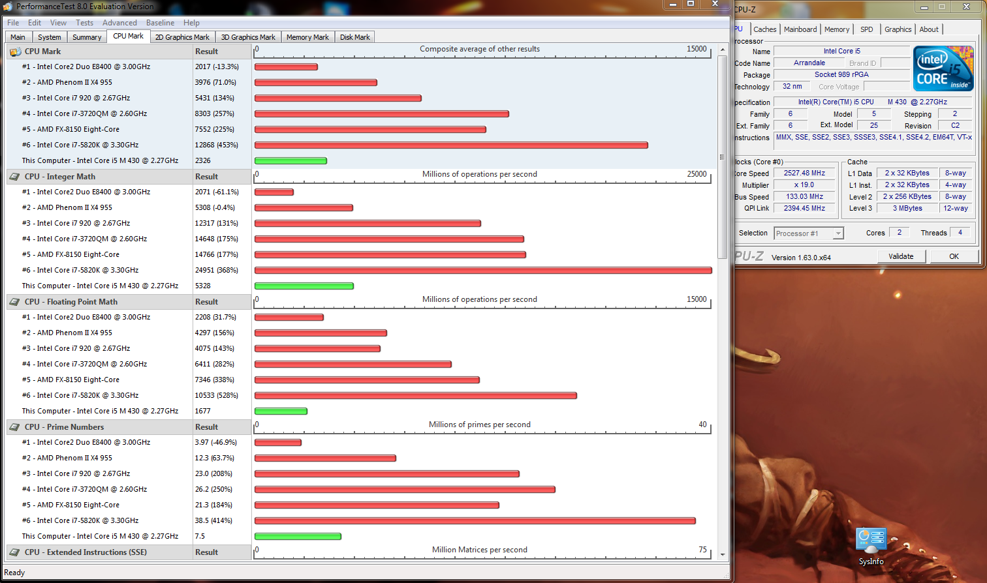The width and height of the screenshot is (987, 583).
Task: Open the Memory tab in CPU-Z
Action: pos(837,29)
